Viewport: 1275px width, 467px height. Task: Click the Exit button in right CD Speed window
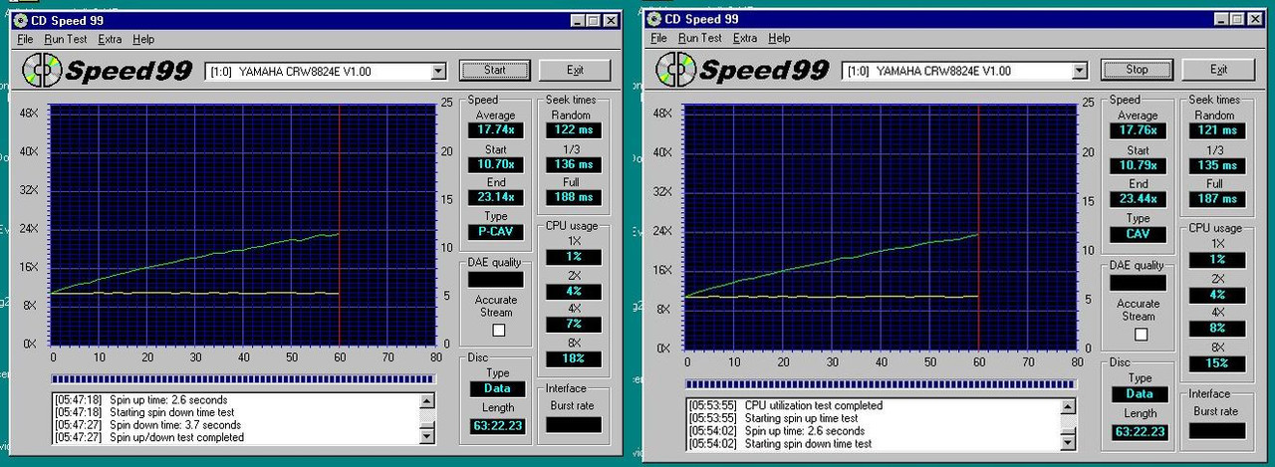click(1218, 71)
